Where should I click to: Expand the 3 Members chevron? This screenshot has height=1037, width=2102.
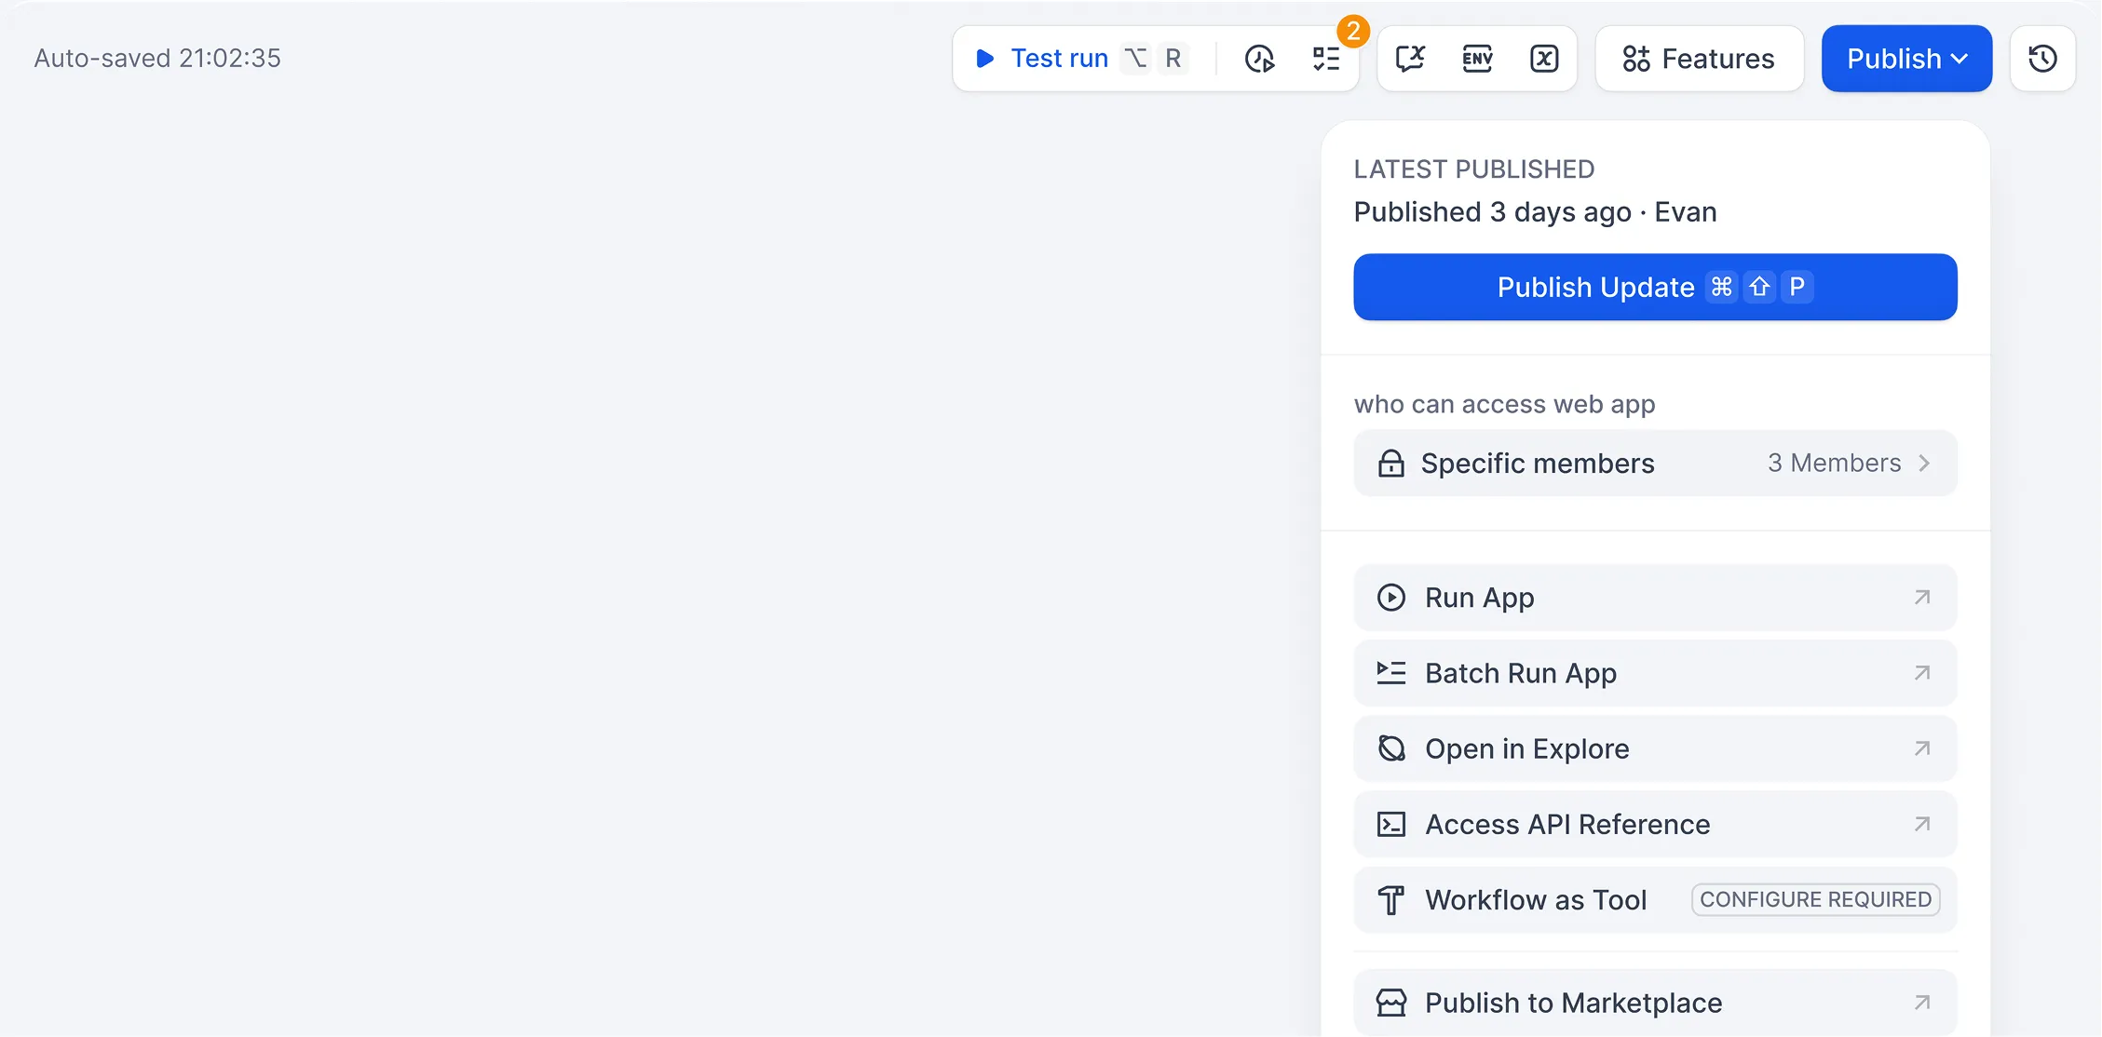pyautogui.click(x=1924, y=463)
